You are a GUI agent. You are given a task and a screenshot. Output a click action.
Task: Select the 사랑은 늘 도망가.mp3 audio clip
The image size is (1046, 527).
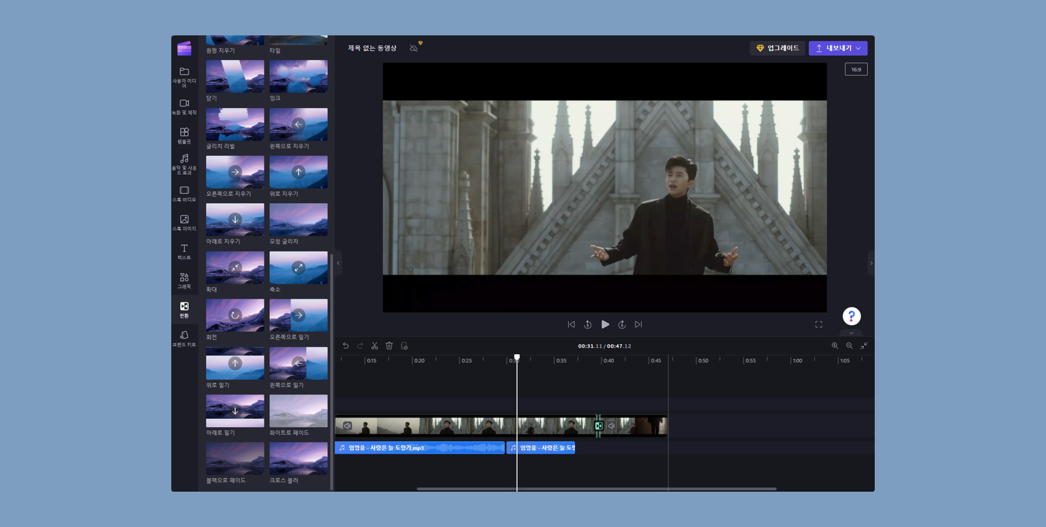[419, 447]
